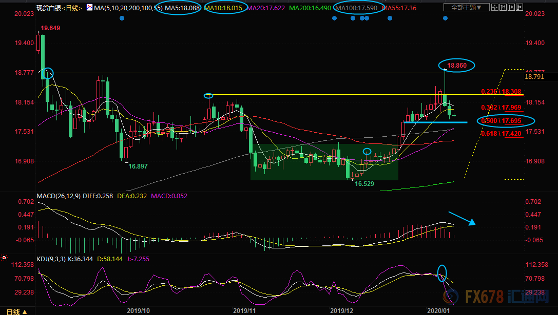Click the jump-to-start chart icon
Viewport: 558px width, 315px height.
(503, 7)
